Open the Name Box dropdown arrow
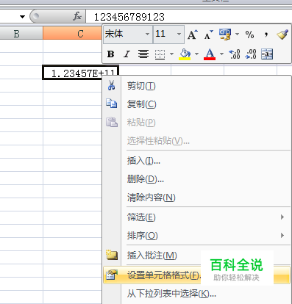 point(22,17)
